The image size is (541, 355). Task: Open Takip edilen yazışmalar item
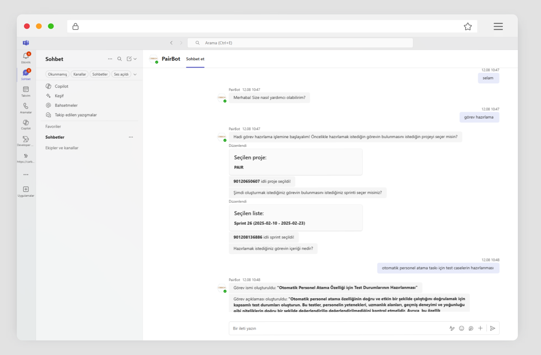pos(76,115)
